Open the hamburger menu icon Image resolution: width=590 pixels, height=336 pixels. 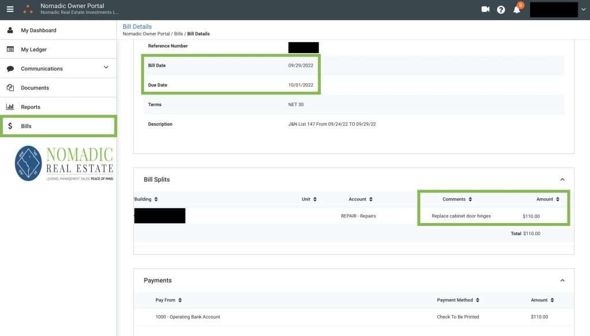10,9
